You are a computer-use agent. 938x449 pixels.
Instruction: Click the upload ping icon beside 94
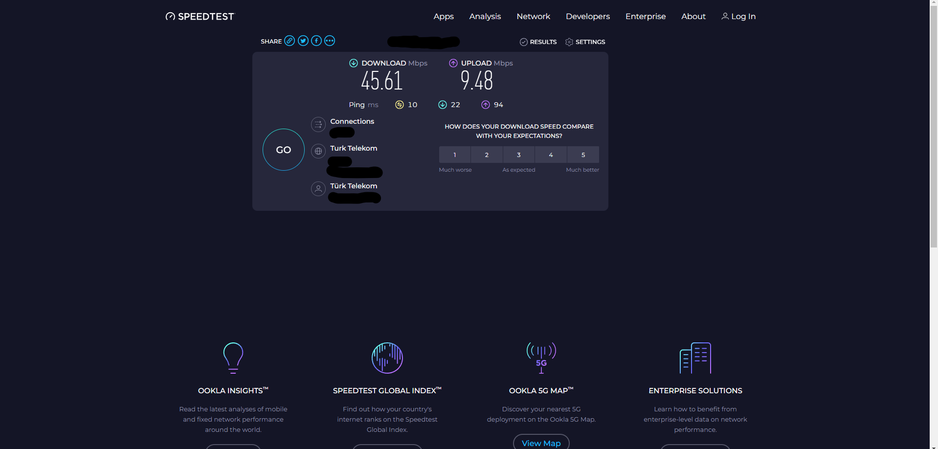click(x=486, y=105)
